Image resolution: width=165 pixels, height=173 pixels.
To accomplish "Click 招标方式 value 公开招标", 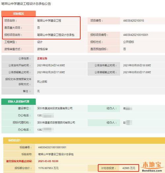I will [129, 42].
